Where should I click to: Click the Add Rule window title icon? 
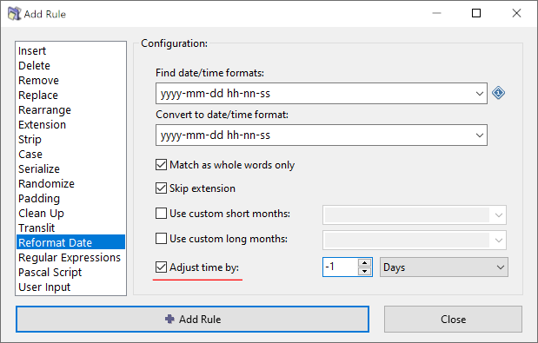click(14, 14)
